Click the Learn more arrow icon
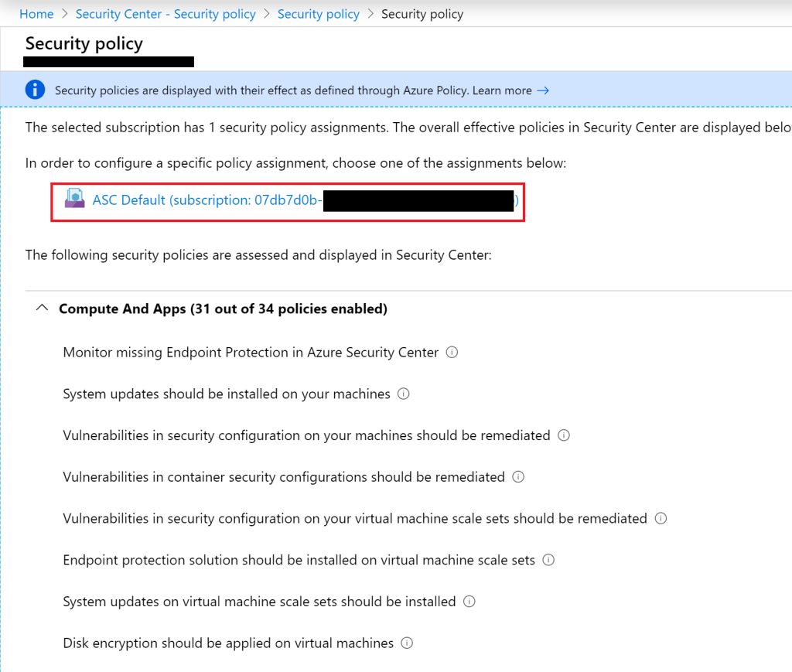 543,90
